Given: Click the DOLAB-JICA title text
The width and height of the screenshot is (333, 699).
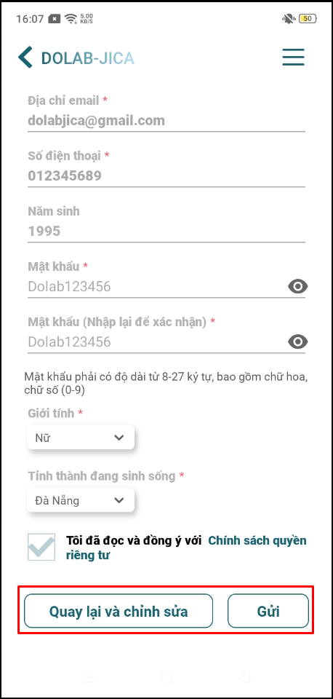Looking at the screenshot, I should tap(88, 58).
